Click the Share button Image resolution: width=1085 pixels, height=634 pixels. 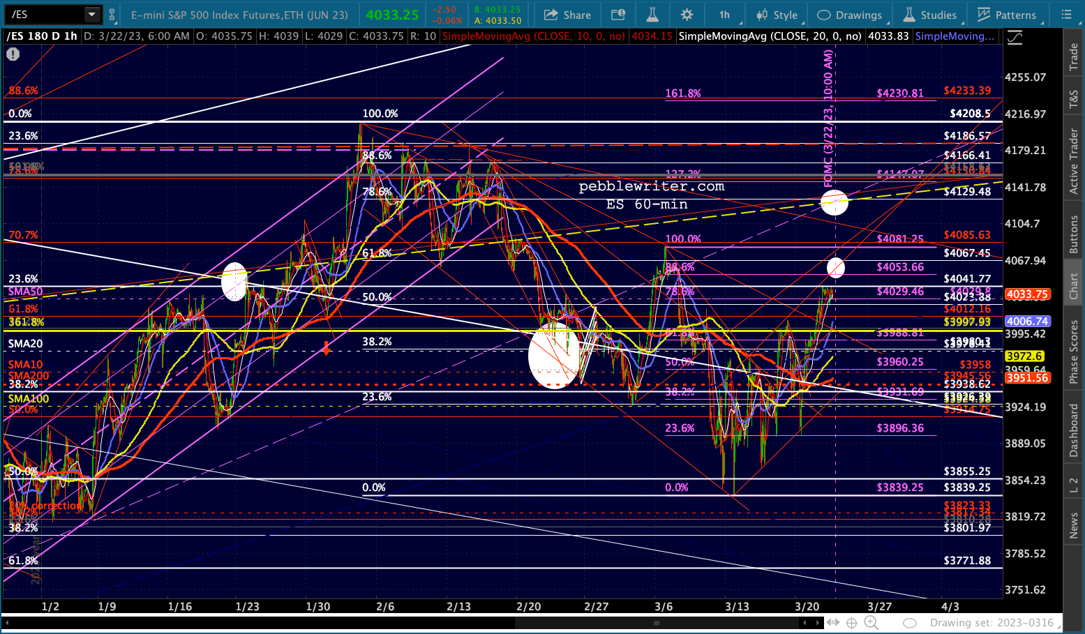(567, 15)
